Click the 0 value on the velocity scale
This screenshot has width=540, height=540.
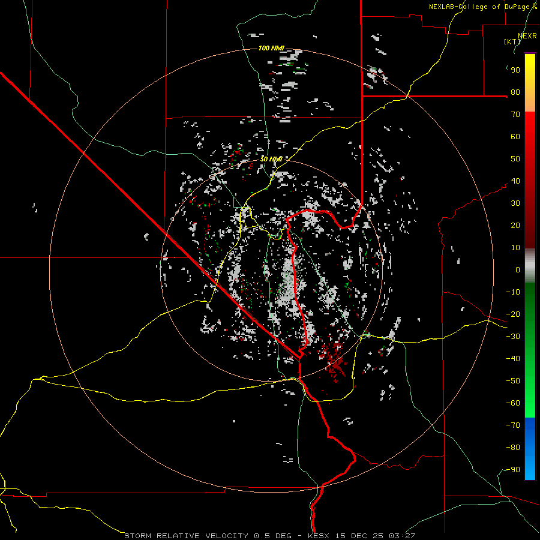tap(518, 270)
